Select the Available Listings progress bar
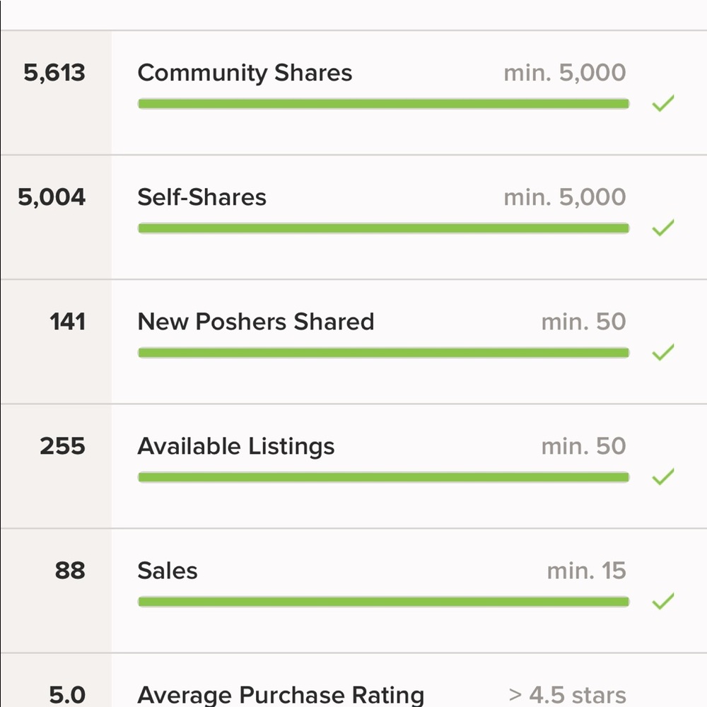The image size is (707, 707). pos(384,477)
